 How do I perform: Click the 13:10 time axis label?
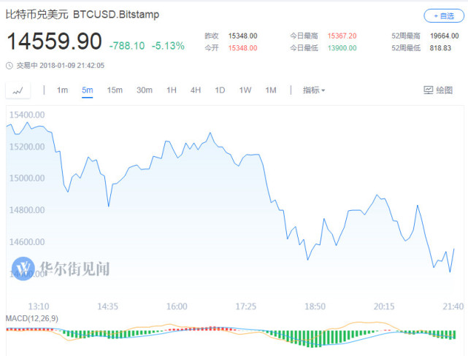[39, 306]
